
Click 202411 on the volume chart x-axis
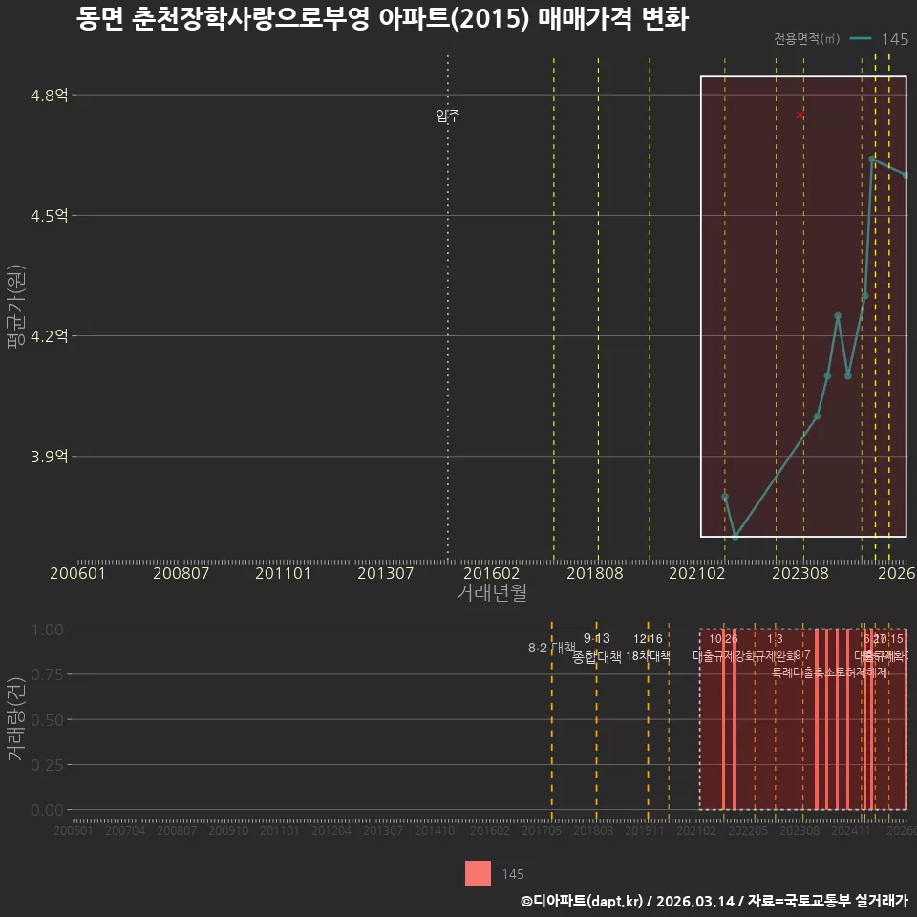pyautogui.click(x=851, y=831)
